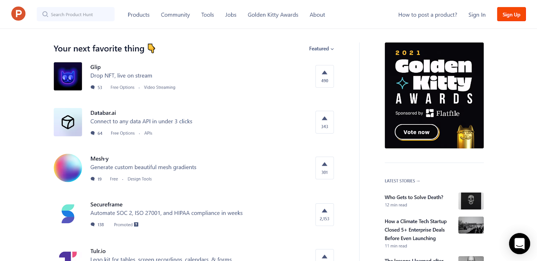The image size is (537, 261).
Task: Click the Glip comment bubble icon
Action: pyautogui.click(x=93, y=87)
